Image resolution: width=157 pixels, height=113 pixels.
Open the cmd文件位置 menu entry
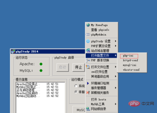pos(101,72)
